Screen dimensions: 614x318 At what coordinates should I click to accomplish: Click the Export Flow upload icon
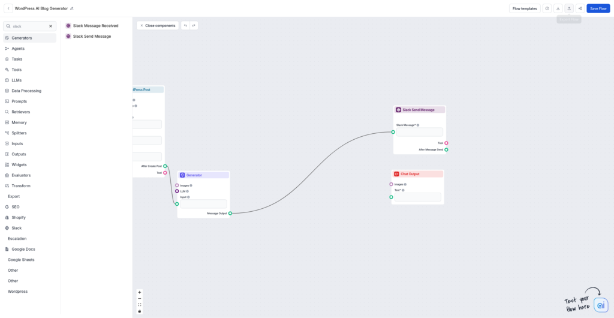pyautogui.click(x=569, y=8)
